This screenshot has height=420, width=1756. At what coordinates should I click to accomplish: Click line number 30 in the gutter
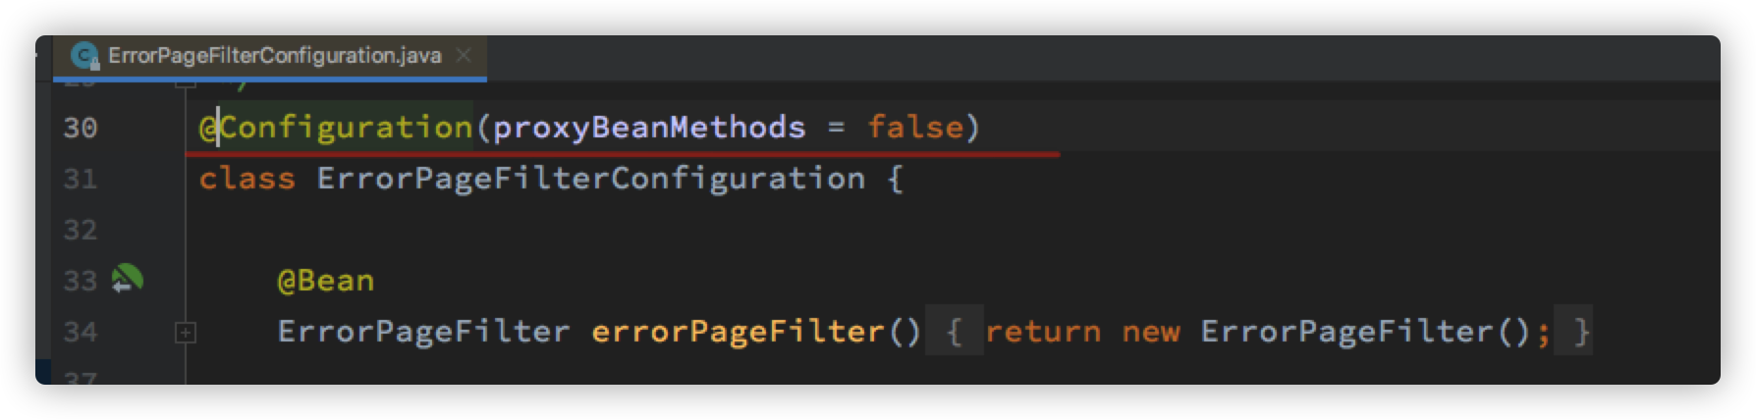pos(81,128)
